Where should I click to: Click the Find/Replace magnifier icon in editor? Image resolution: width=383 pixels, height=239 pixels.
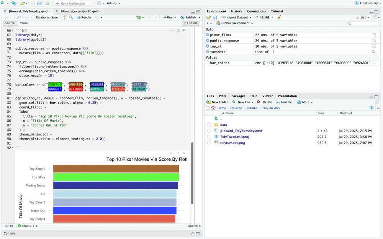click(71, 17)
